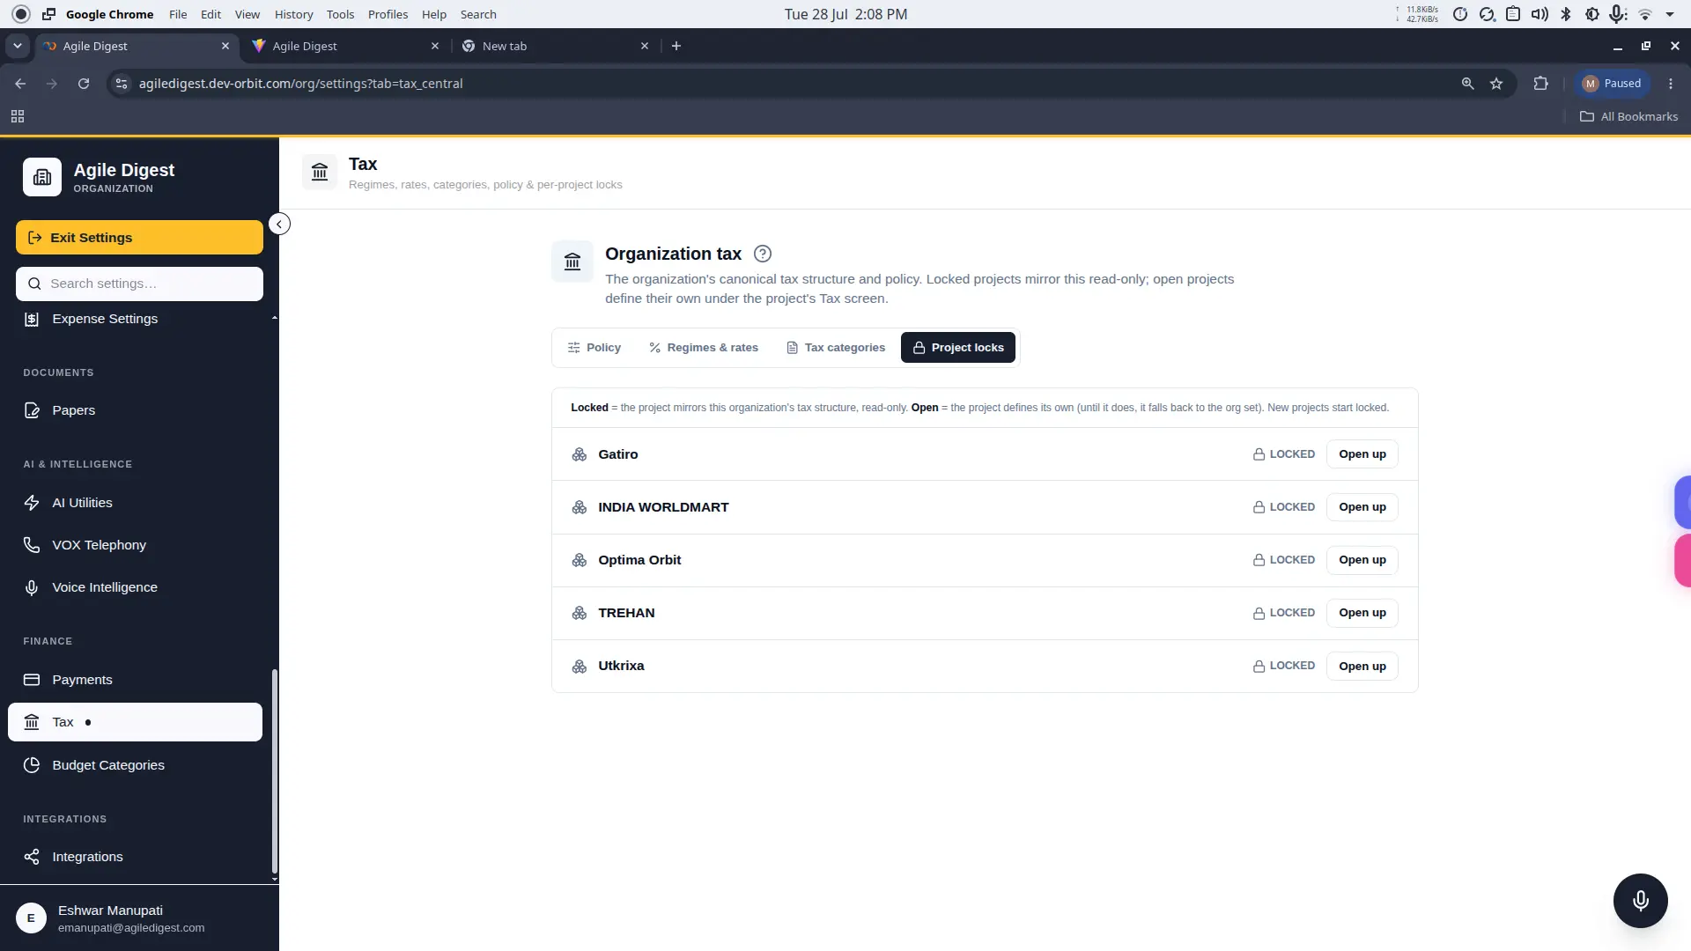Click the Budget Categories pie icon
Image resolution: width=1691 pixels, height=951 pixels.
(32, 765)
